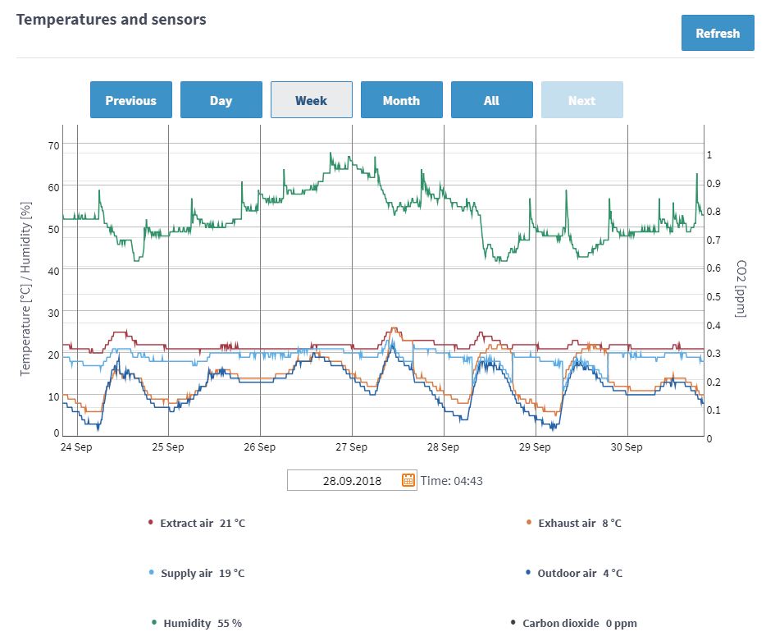The height and width of the screenshot is (641, 766).
Task: Click the 28 Sep x-axis label
Action: click(445, 447)
